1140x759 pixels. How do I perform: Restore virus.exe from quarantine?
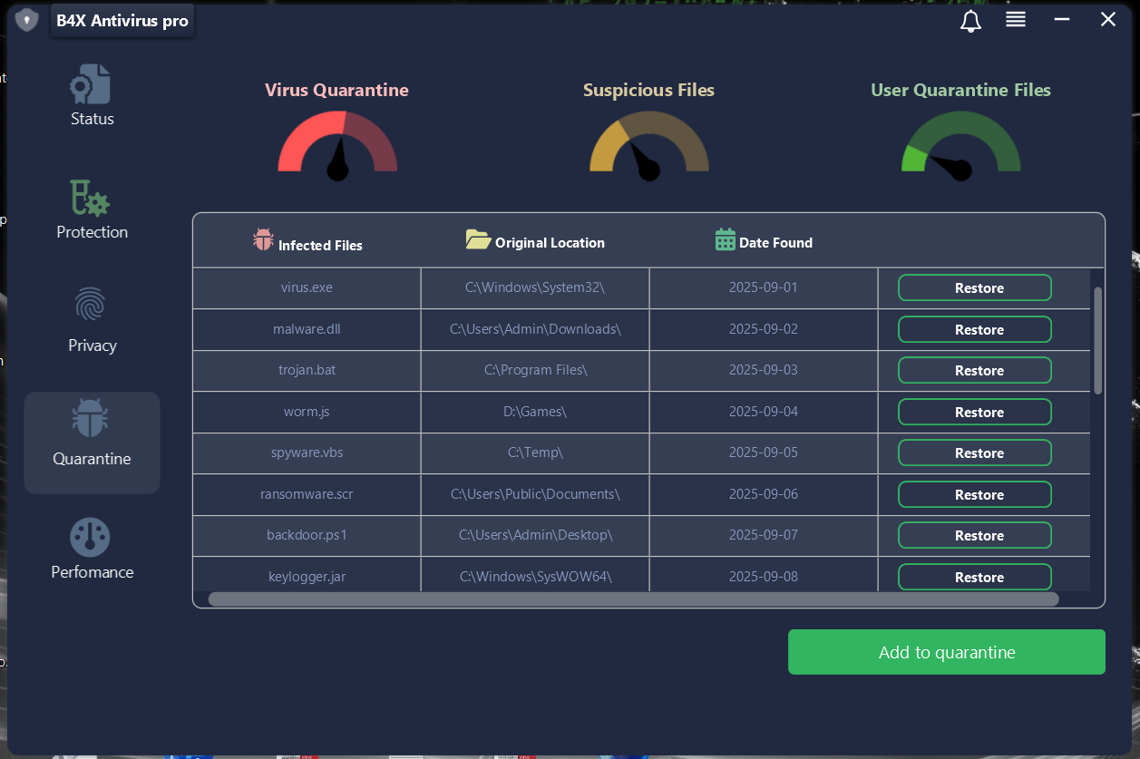(x=975, y=287)
